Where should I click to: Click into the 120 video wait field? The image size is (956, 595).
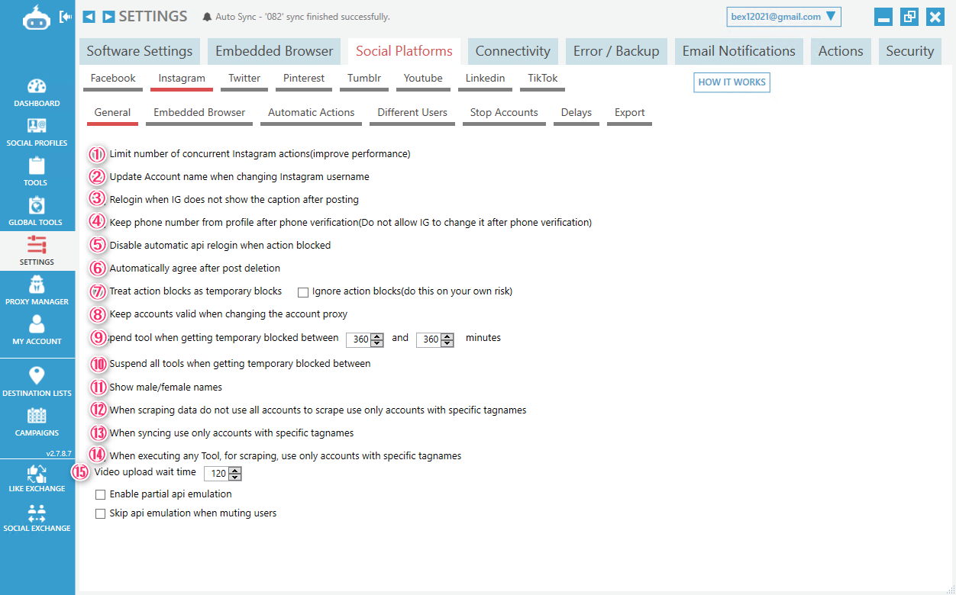218,474
